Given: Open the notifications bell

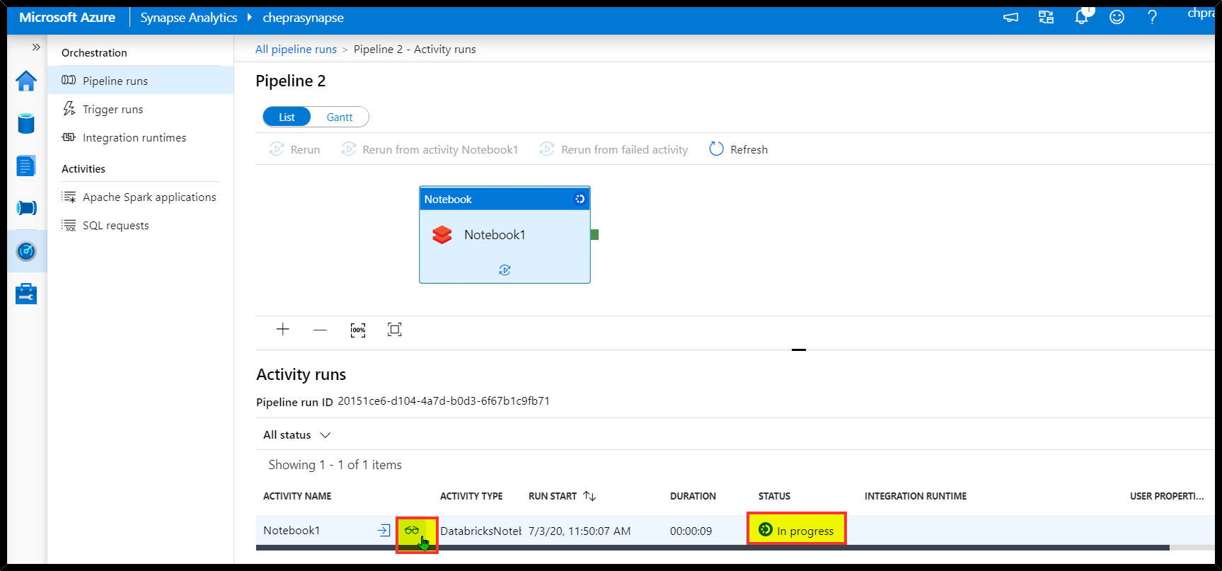Looking at the screenshot, I should (x=1082, y=16).
